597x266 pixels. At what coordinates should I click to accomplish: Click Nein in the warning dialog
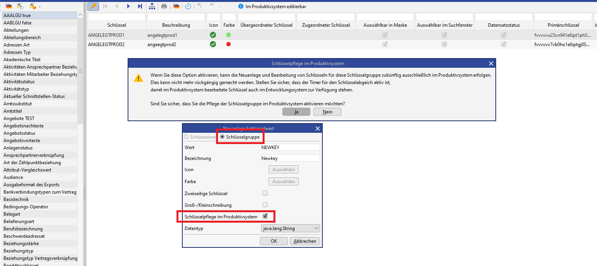click(x=327, y=112)
